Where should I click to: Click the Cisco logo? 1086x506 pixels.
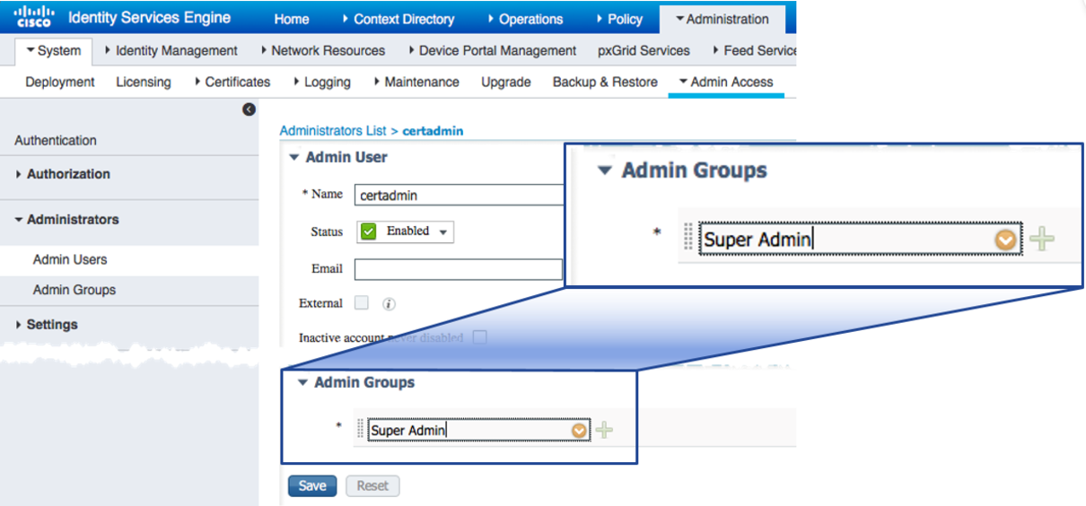[x=33, y=17]
